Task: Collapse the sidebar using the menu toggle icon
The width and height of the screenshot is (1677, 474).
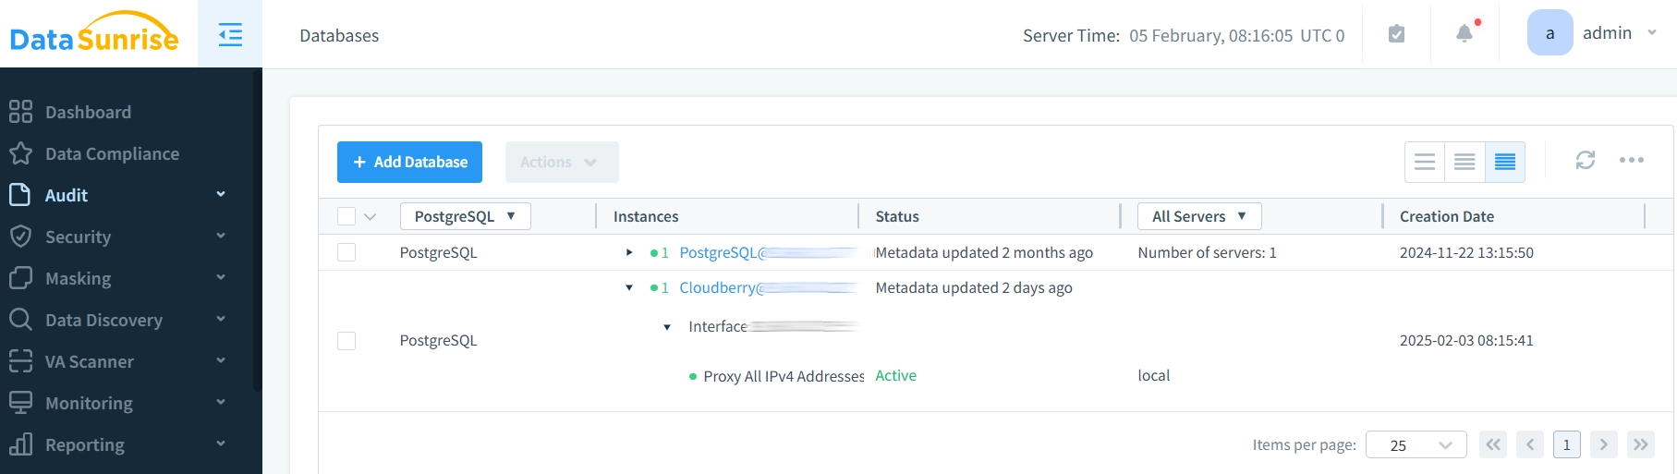Action: 230,35
